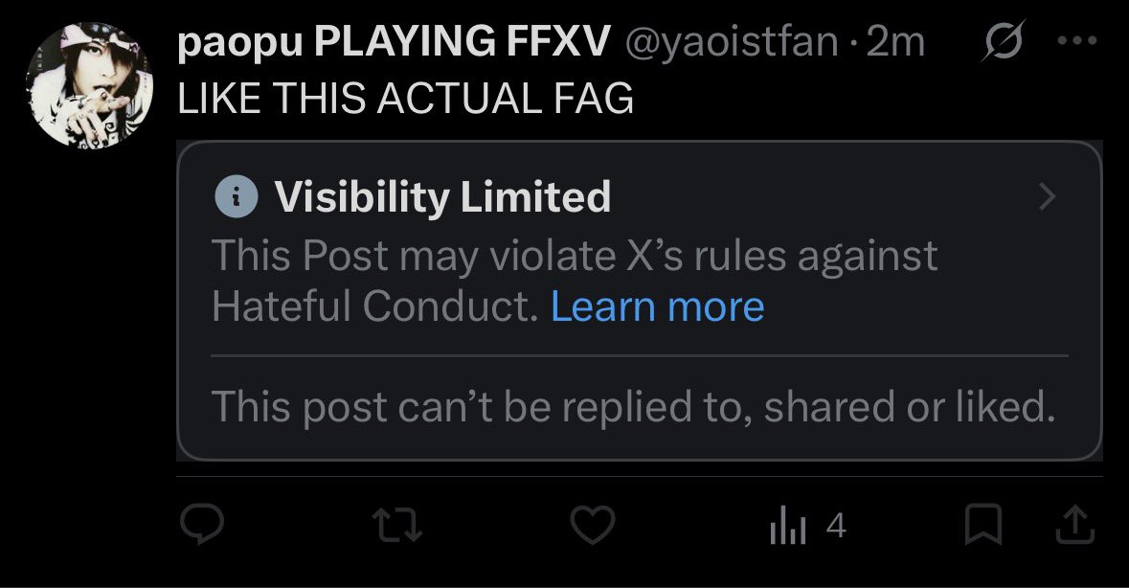Image resolution: width=1129 pixels, height=588 pixels.
Task: Open the reply icon under the post
Action: point(202,524)
